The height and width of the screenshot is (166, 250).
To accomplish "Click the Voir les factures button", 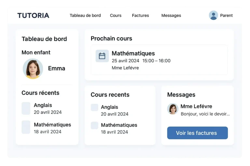I will (x=197, y=133).
